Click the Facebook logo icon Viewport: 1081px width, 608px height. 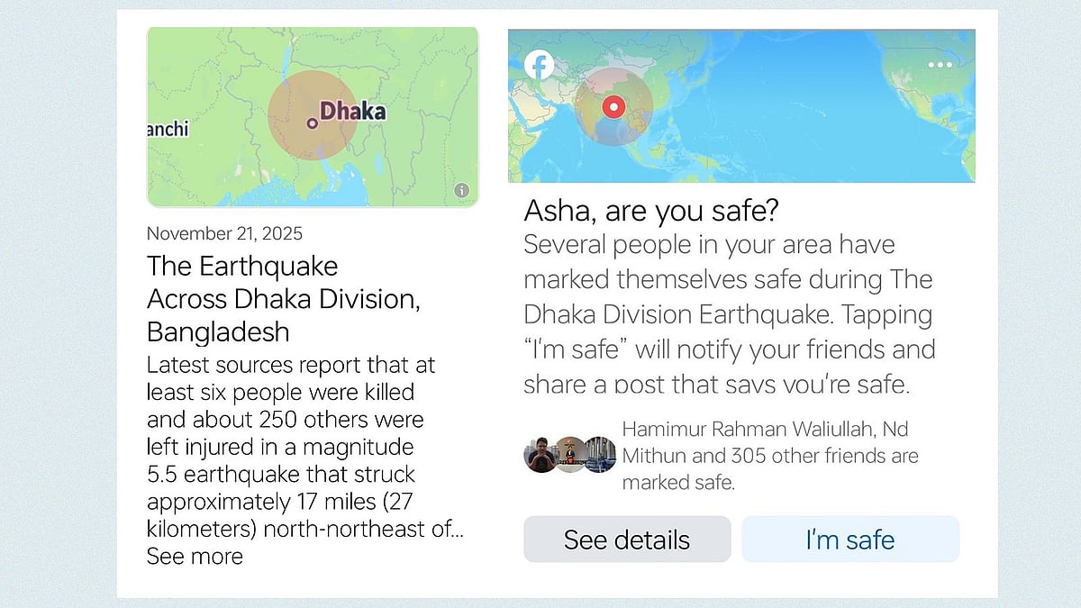539,64
